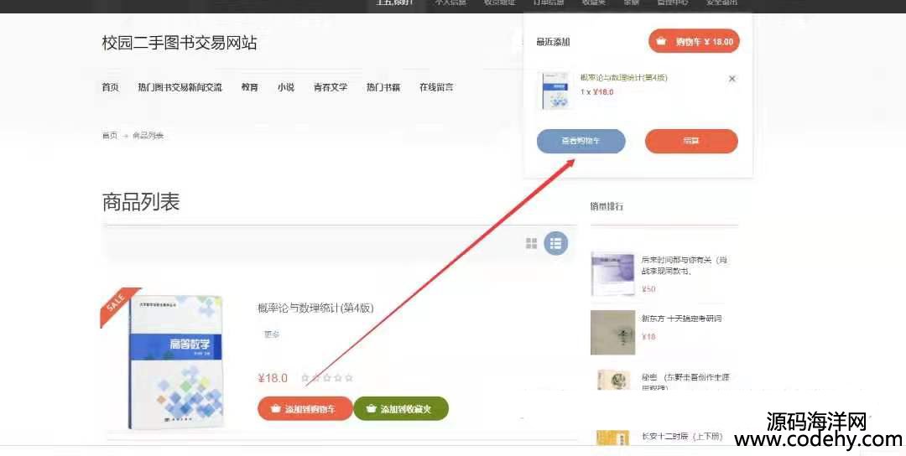Open 秘密 (东野圭吾 title in sales ranking
The width and height of the screenshot is (906, 456).
coord(685,381)
